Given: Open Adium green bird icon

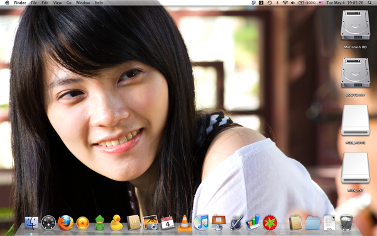Looking at the screenshot, I should point(99,223).
